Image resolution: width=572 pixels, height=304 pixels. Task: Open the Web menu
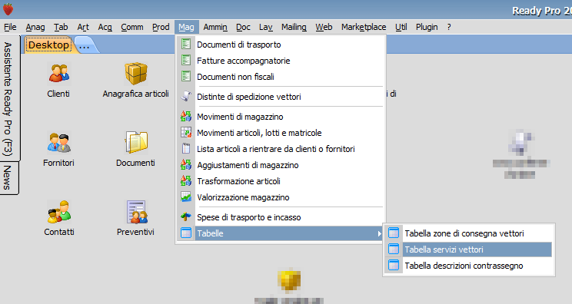324,27
